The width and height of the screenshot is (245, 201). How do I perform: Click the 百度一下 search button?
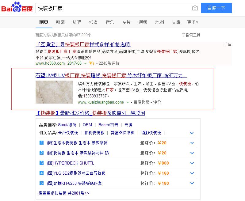[x=216, y=8]
